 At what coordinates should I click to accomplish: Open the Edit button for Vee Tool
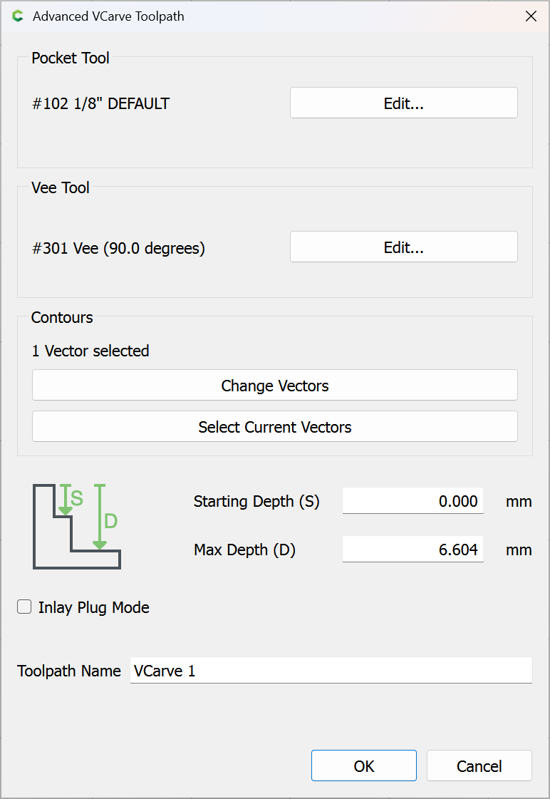(x=403, y=247)
